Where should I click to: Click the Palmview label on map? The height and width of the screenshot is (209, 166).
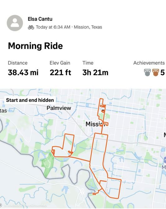59,108
